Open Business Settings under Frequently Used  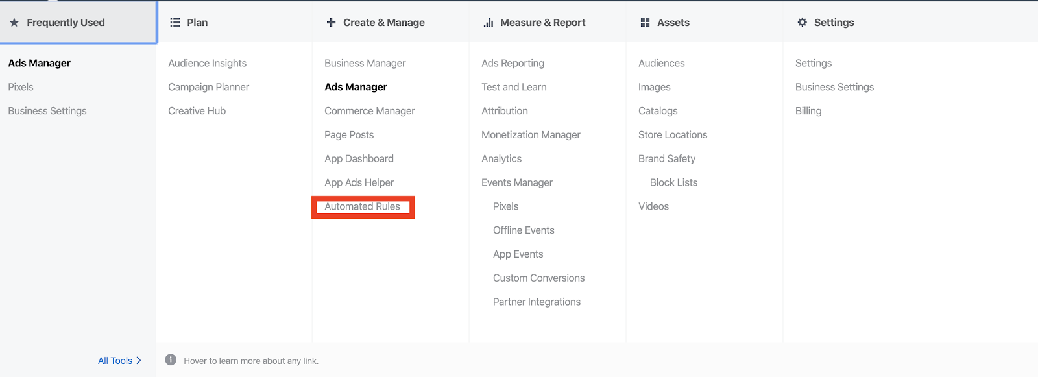(47, 111)
